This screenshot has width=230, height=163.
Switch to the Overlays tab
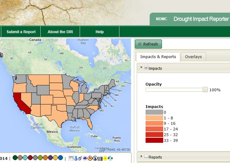click(x=193, y=57)
